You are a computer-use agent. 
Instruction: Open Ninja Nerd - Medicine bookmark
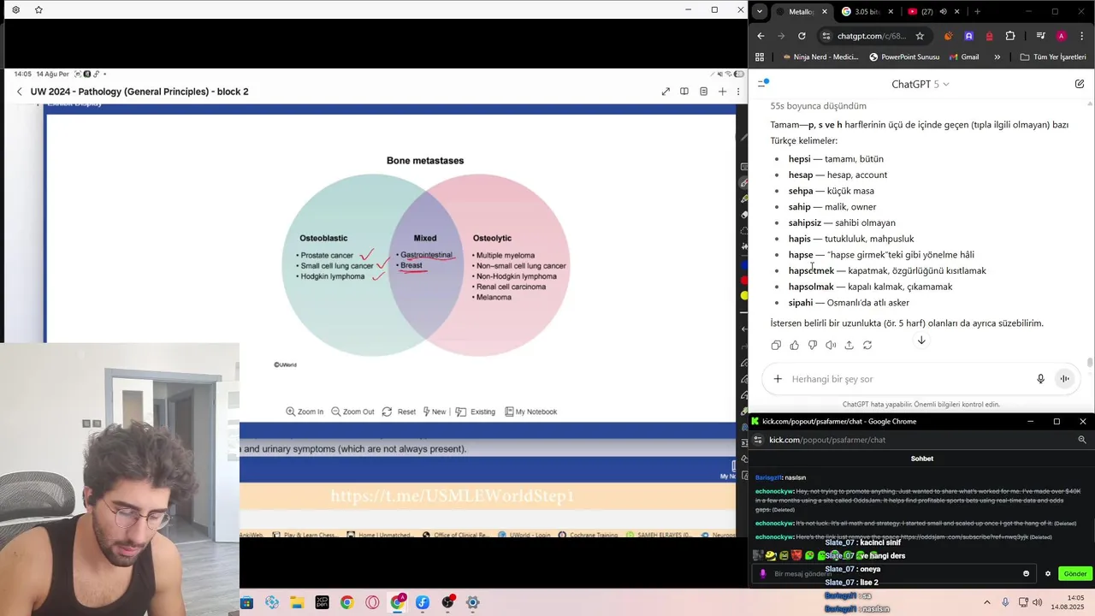820,57
